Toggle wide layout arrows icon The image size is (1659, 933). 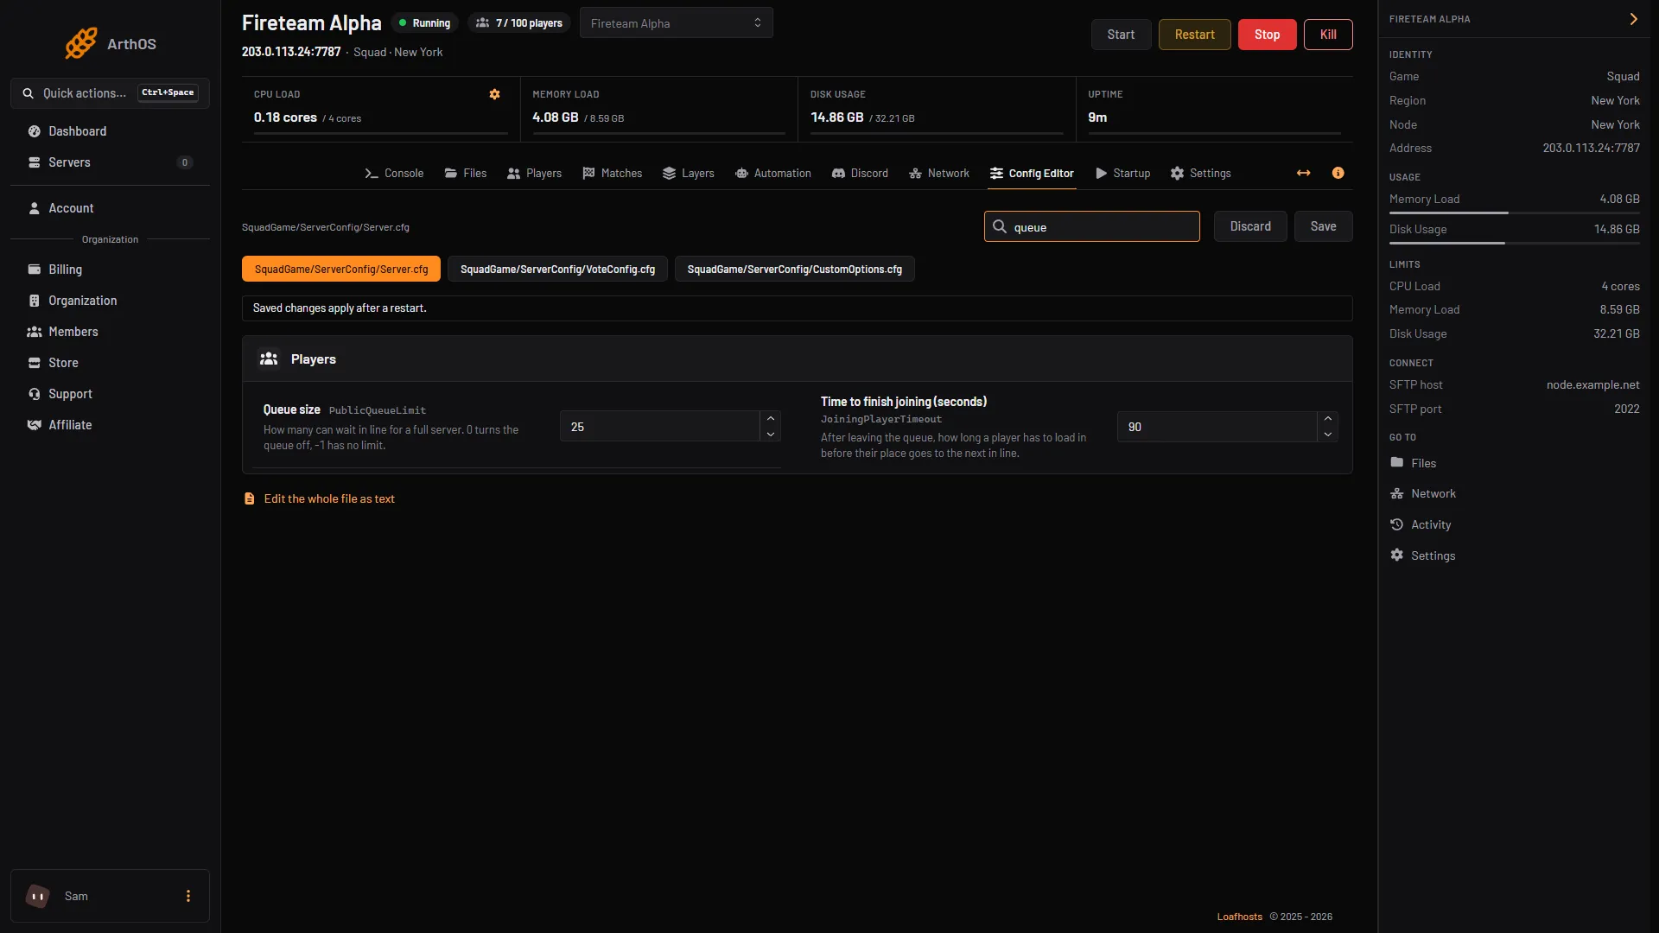pyautogui.click(x=1303, y=174)
